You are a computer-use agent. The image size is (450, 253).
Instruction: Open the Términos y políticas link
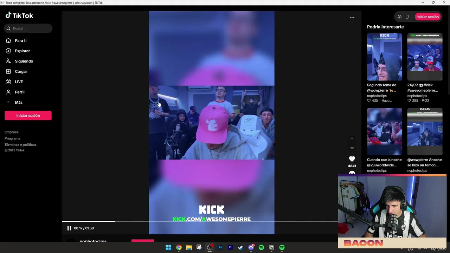tap(20, 145)
